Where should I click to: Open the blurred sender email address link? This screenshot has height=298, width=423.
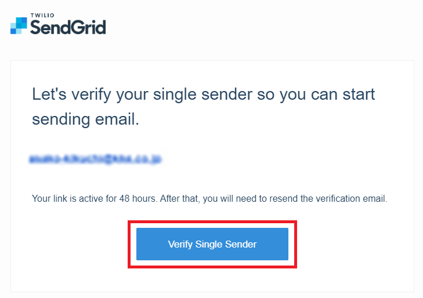pyautogui.click(x=95, y=159)
